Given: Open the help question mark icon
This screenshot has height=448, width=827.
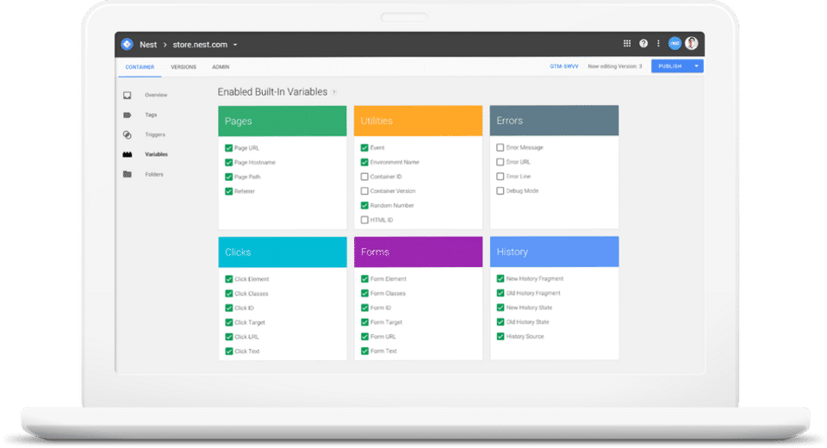Looking at the screenshot, I should point(644,44).
